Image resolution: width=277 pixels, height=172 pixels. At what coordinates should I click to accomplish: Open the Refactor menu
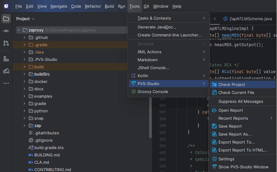(x=93, y=6)
